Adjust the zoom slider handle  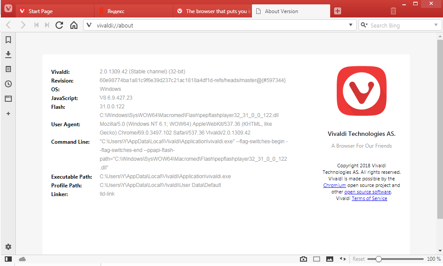coord(379,259)
